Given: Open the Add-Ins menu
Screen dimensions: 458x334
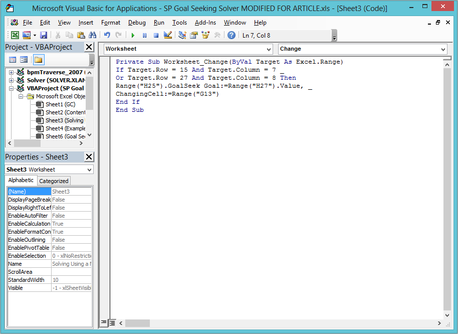Looking at the screenshot, I should click(205, 23).
